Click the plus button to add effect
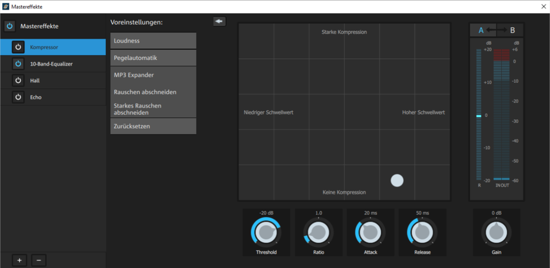The height and width of the screenshot is (268, 550). (x=19, y=260)
